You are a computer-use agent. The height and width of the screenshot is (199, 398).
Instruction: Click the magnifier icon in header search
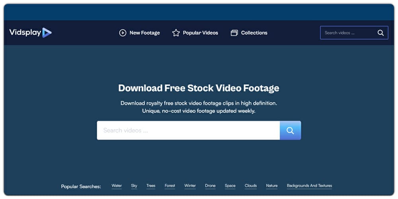click(x=380, y=33)
